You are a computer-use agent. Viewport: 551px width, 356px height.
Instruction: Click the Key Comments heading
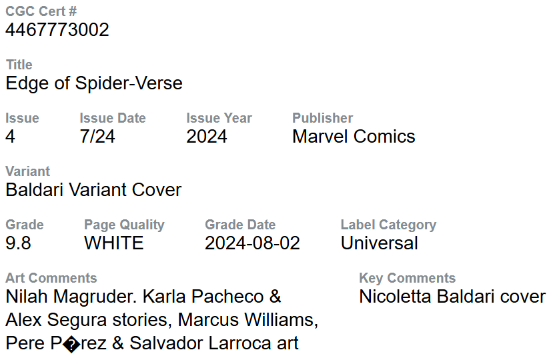point(407,278)
